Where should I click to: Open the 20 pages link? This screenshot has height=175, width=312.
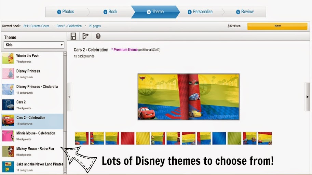[x=95, y=26]
